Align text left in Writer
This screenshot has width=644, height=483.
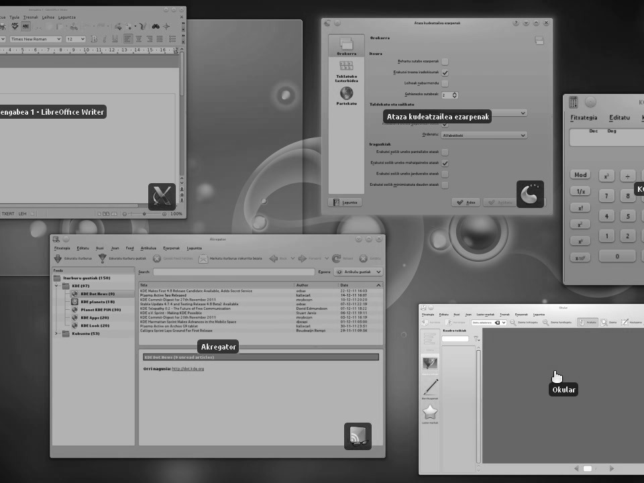[x=128, y=39]
